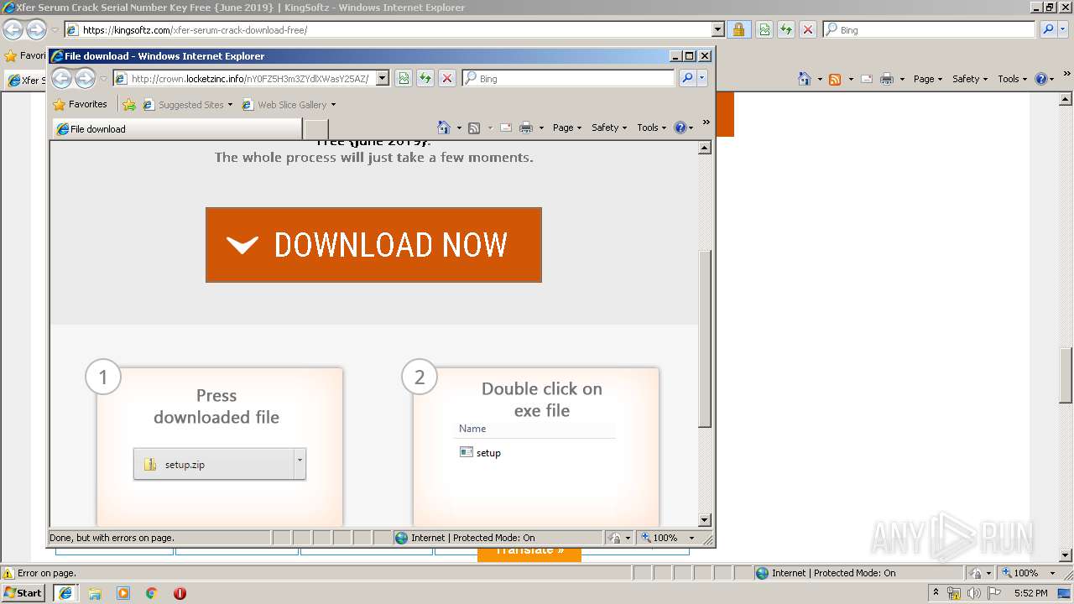1074x604 pixels.
Task: Click the Help icon in the File download window
Action: 680,128
